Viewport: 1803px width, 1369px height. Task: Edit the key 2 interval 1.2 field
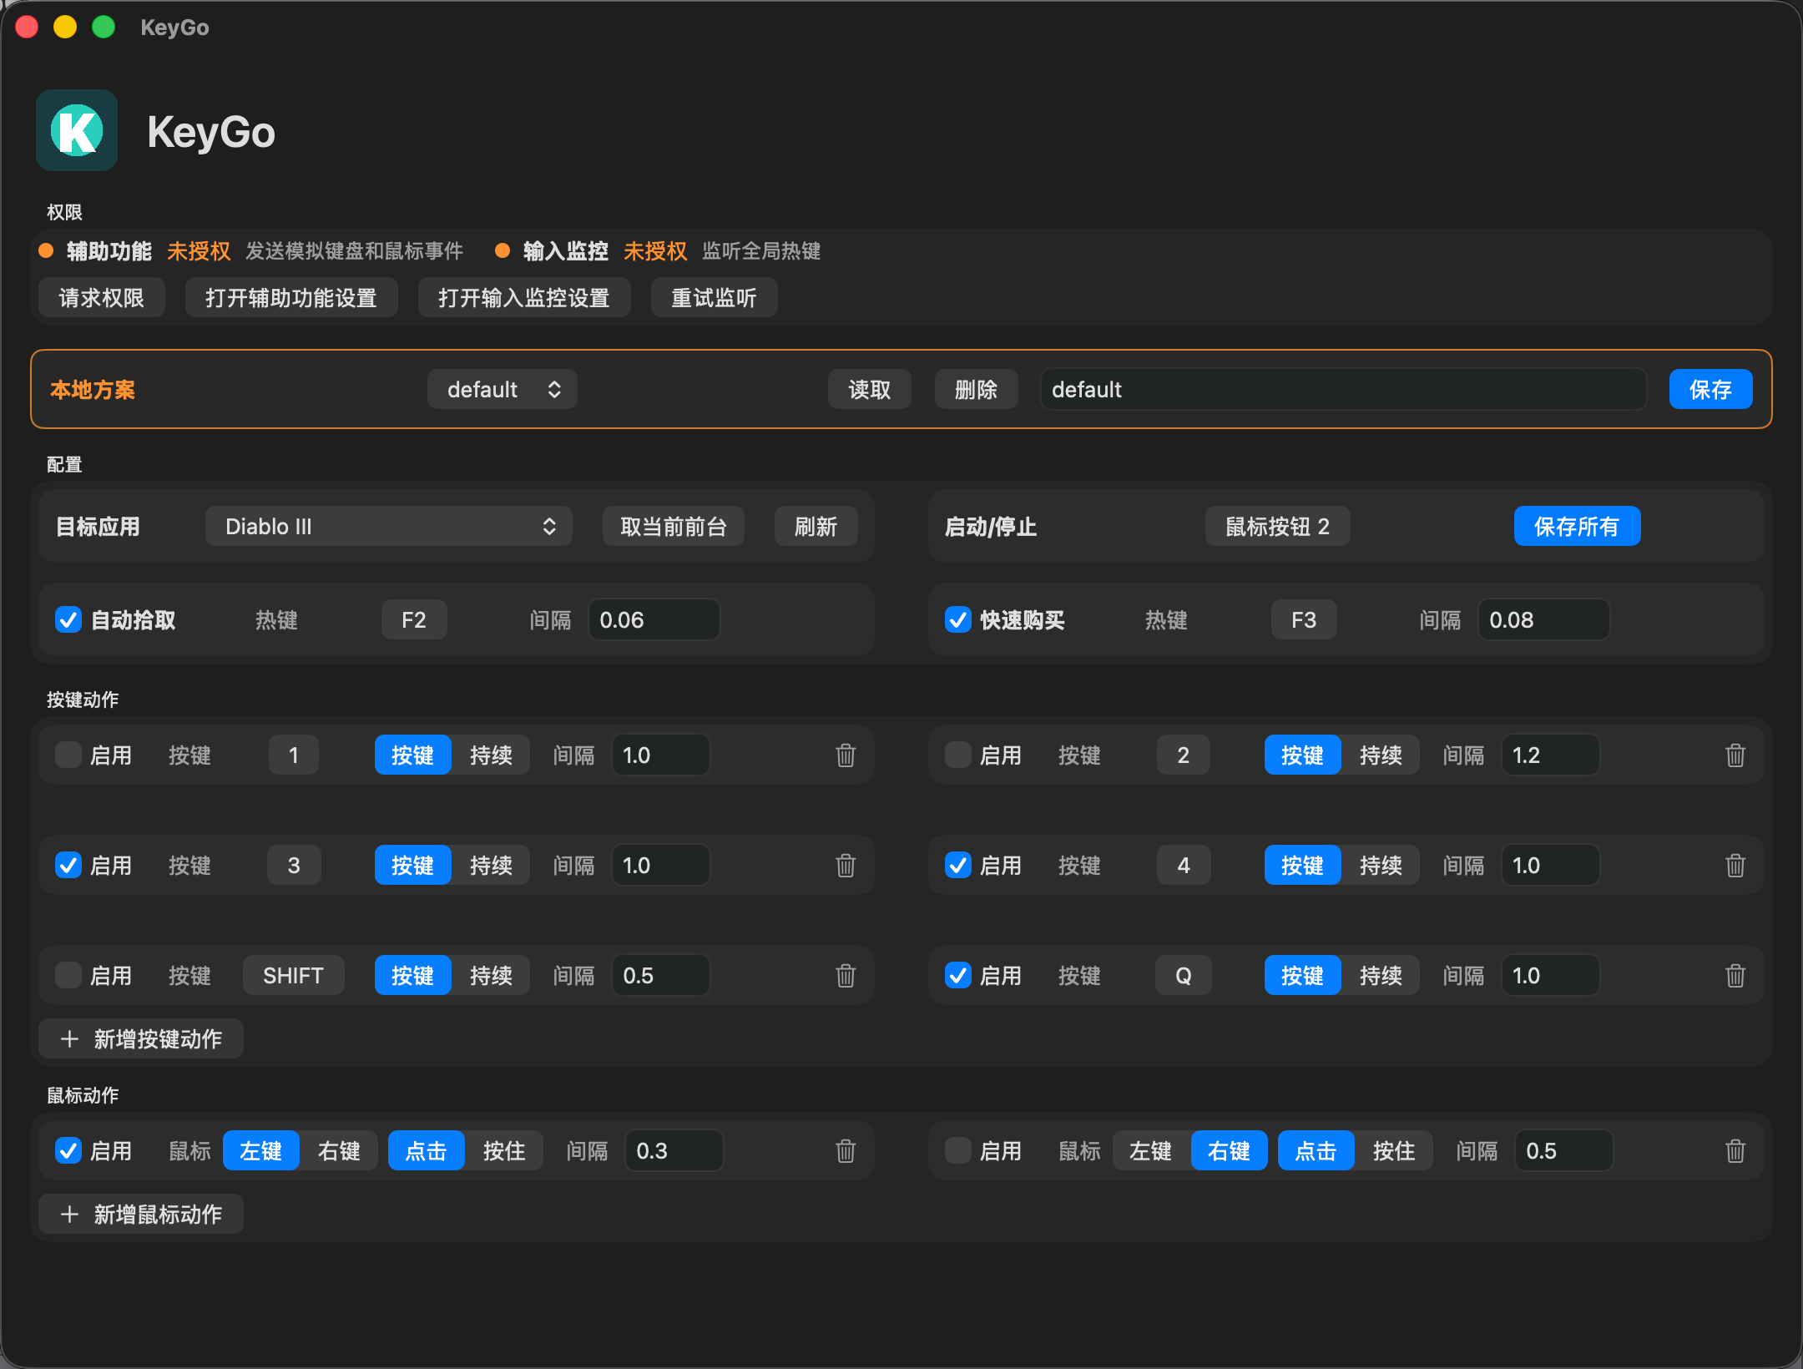[1551, 755]
